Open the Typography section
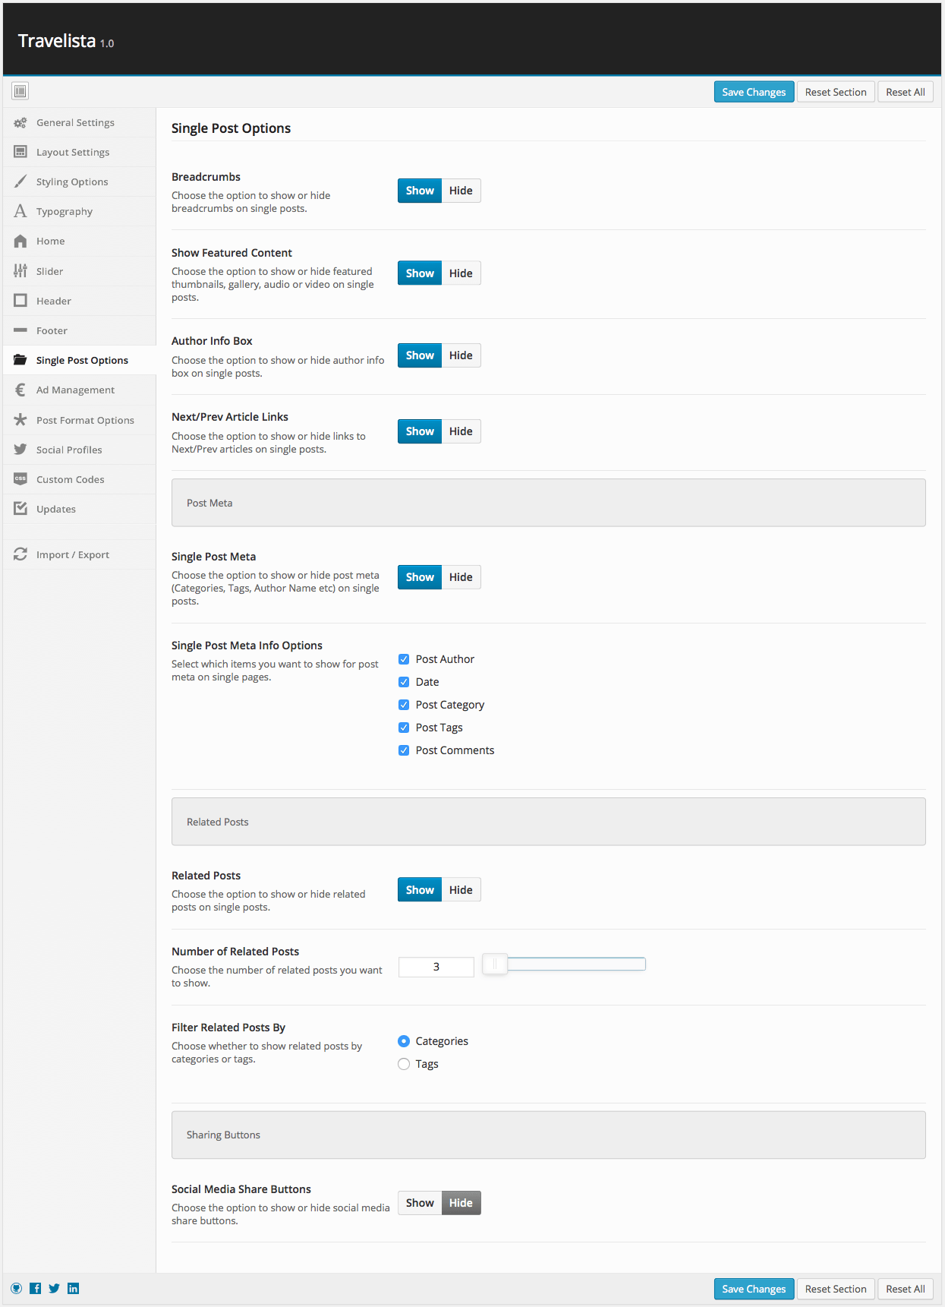Viewport: 945px width, 1307px height. click(x=79, y=211)
